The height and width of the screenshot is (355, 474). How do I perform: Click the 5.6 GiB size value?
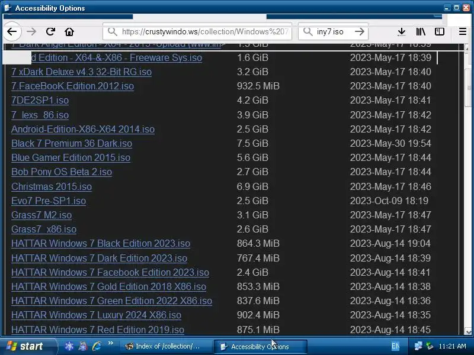252,157
